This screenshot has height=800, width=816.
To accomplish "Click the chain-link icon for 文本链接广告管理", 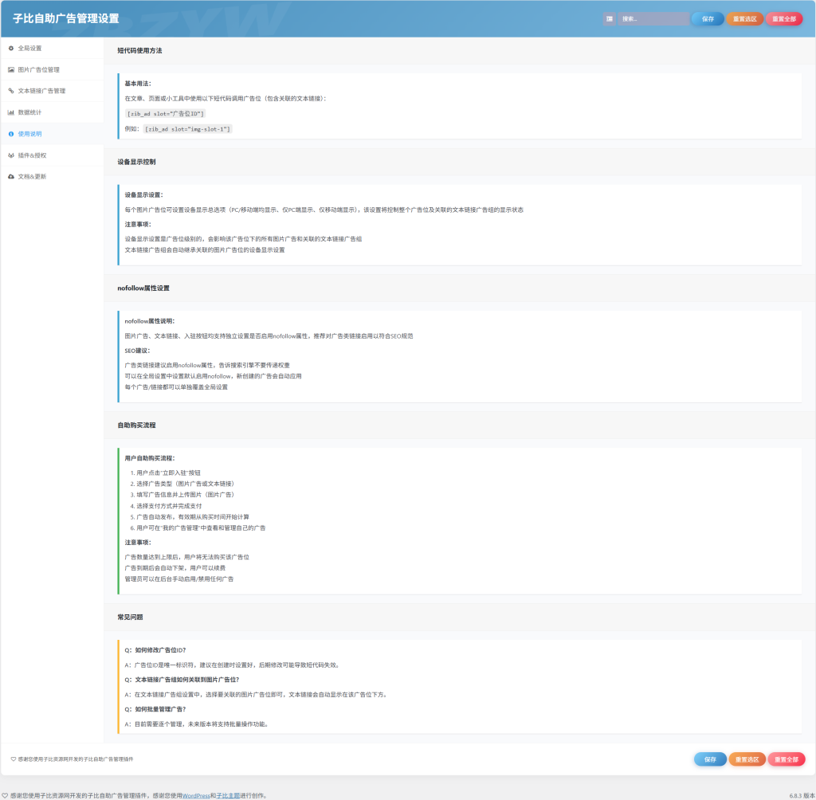I will [11, 91].
